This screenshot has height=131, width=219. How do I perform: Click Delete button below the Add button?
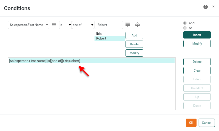[x=134, y=44]
